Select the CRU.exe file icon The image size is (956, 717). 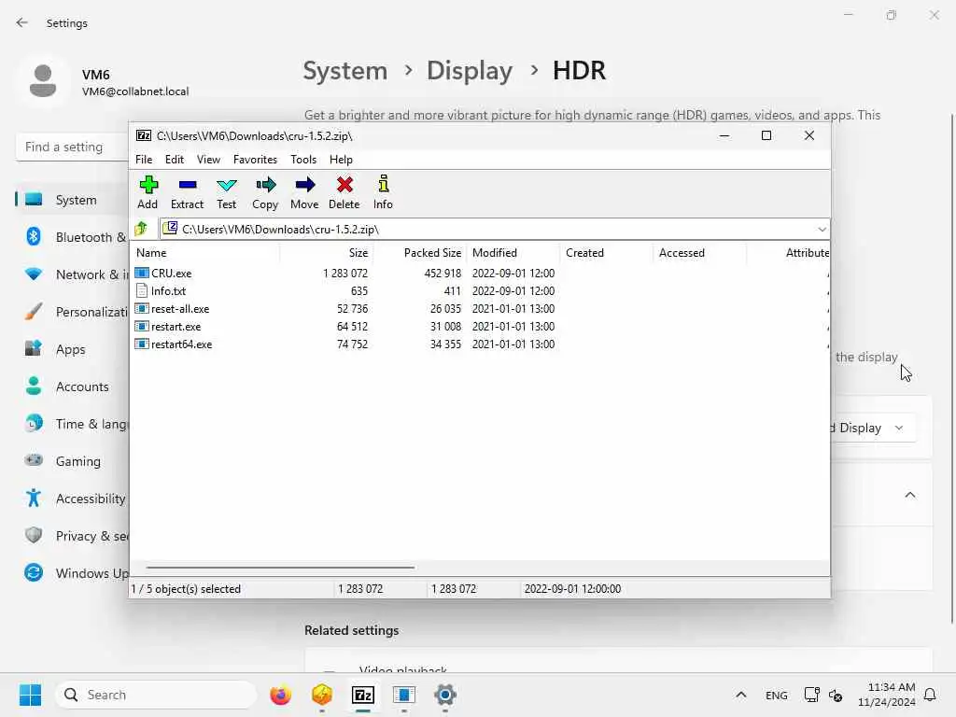(x=142, y=274)
